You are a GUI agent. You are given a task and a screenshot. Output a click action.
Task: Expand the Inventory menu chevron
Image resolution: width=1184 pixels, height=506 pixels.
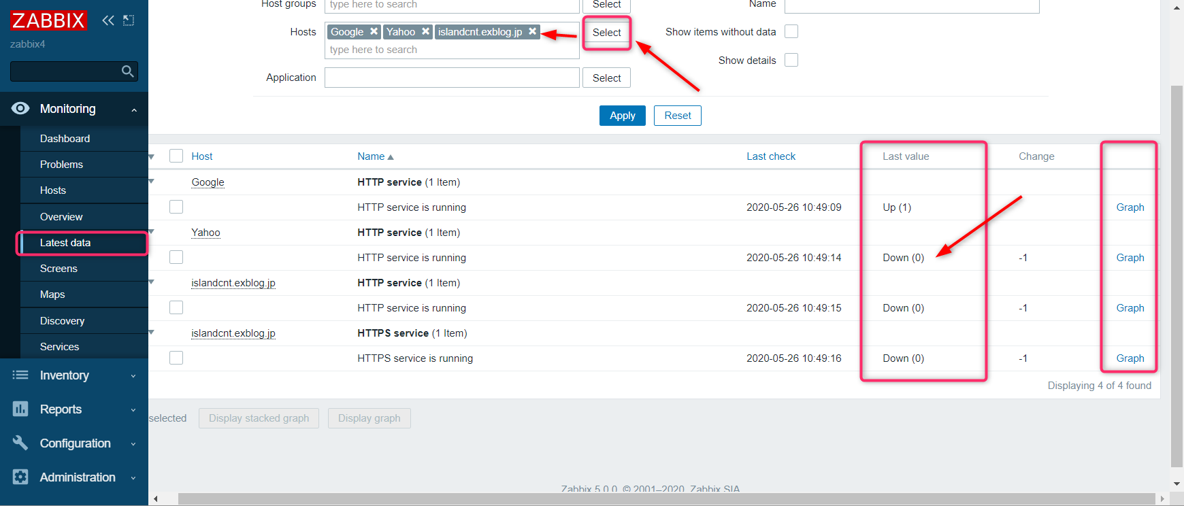click(133, 375)
